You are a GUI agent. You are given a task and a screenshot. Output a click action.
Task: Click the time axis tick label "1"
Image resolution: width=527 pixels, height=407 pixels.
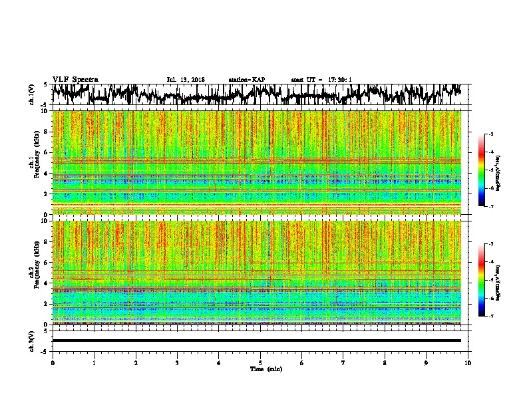click(94, 363)
